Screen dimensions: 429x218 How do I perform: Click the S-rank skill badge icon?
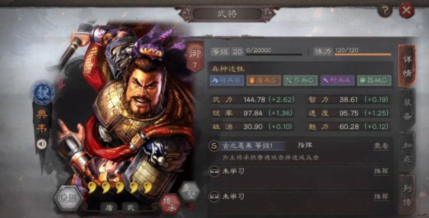(x=214, y=146)
